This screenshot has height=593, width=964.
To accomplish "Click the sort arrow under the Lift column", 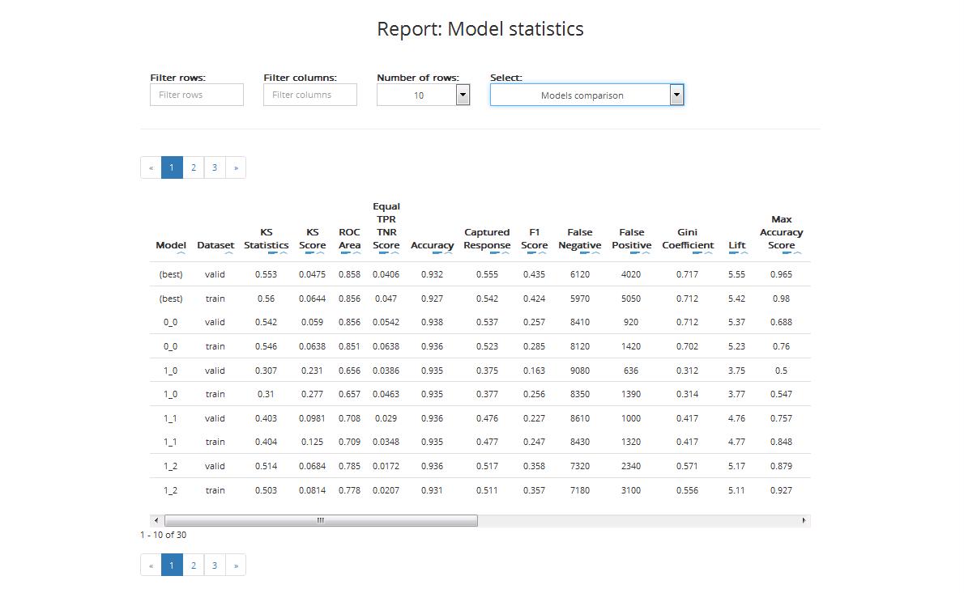I will point(744,254).
